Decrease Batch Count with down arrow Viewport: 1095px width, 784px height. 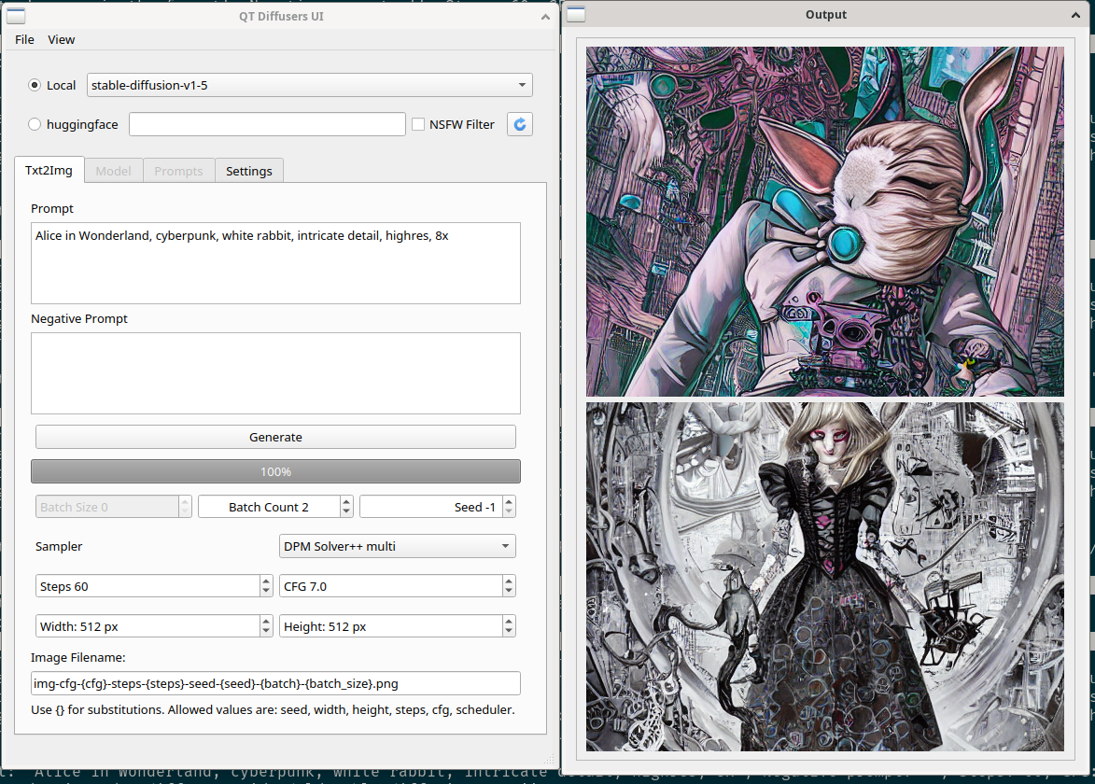(346, 511)
